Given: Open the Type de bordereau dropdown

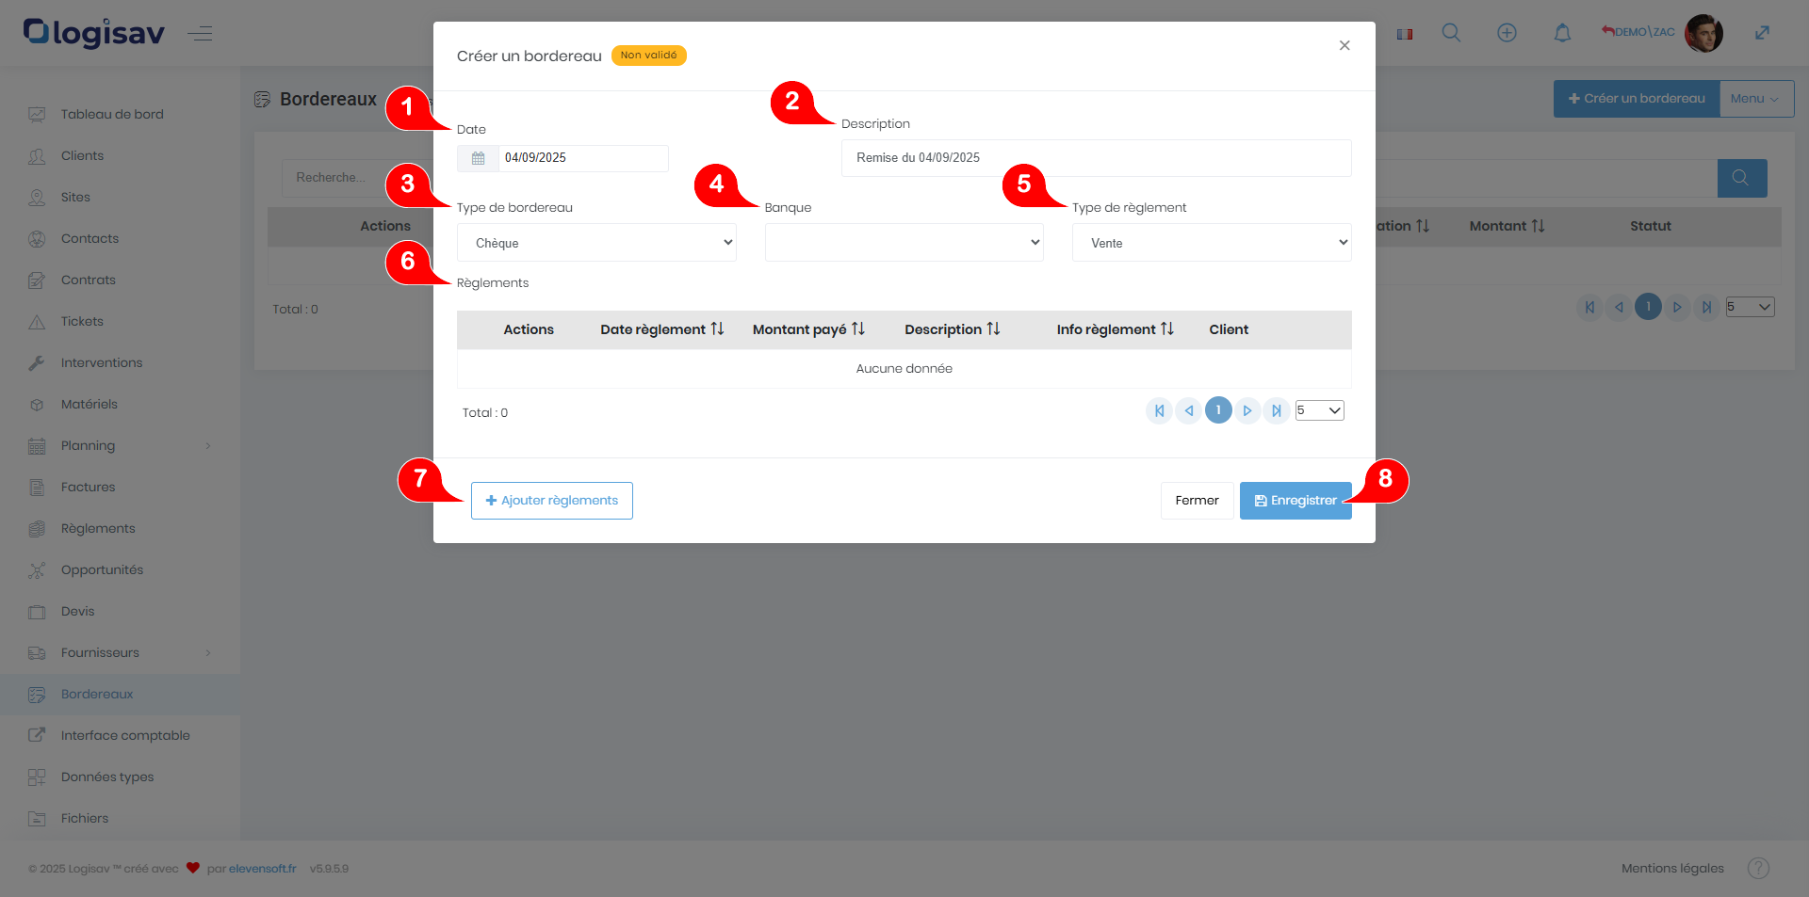Looking at the screenshot, I should pyautogui.click(x=596, y=243).
